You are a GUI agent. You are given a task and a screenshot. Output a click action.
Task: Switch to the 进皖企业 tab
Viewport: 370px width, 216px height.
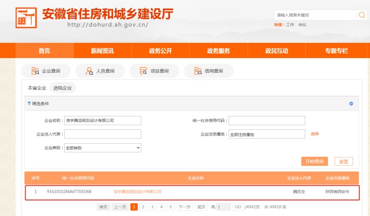coord(63,88)
